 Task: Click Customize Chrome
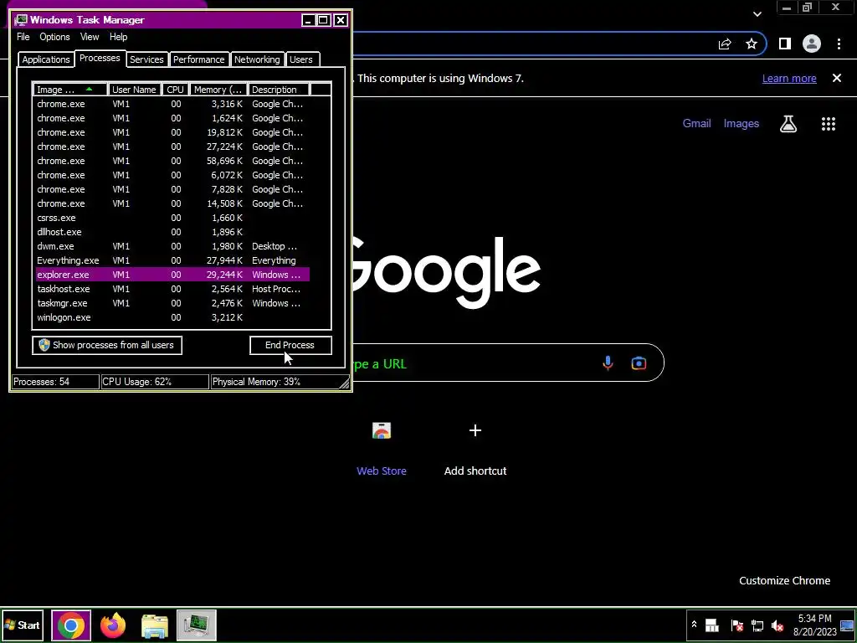(784, 581)
